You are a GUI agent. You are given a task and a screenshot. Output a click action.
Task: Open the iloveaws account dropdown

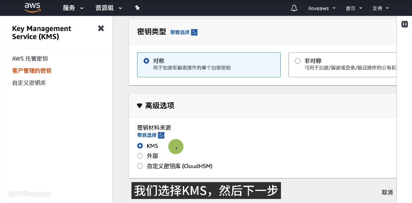[x=322, y=8]
